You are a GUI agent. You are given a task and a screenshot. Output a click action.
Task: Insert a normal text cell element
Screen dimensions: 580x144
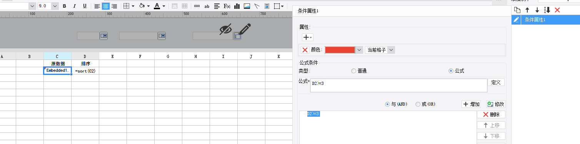197,6
